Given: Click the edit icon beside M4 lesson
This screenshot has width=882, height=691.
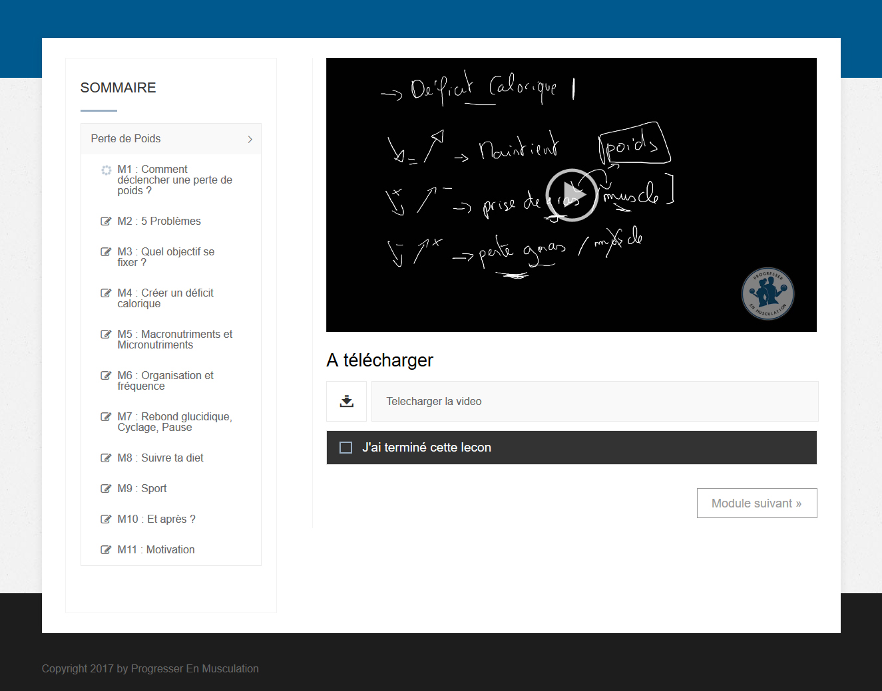Looking at the screenshot, I should tap(106, 293).
